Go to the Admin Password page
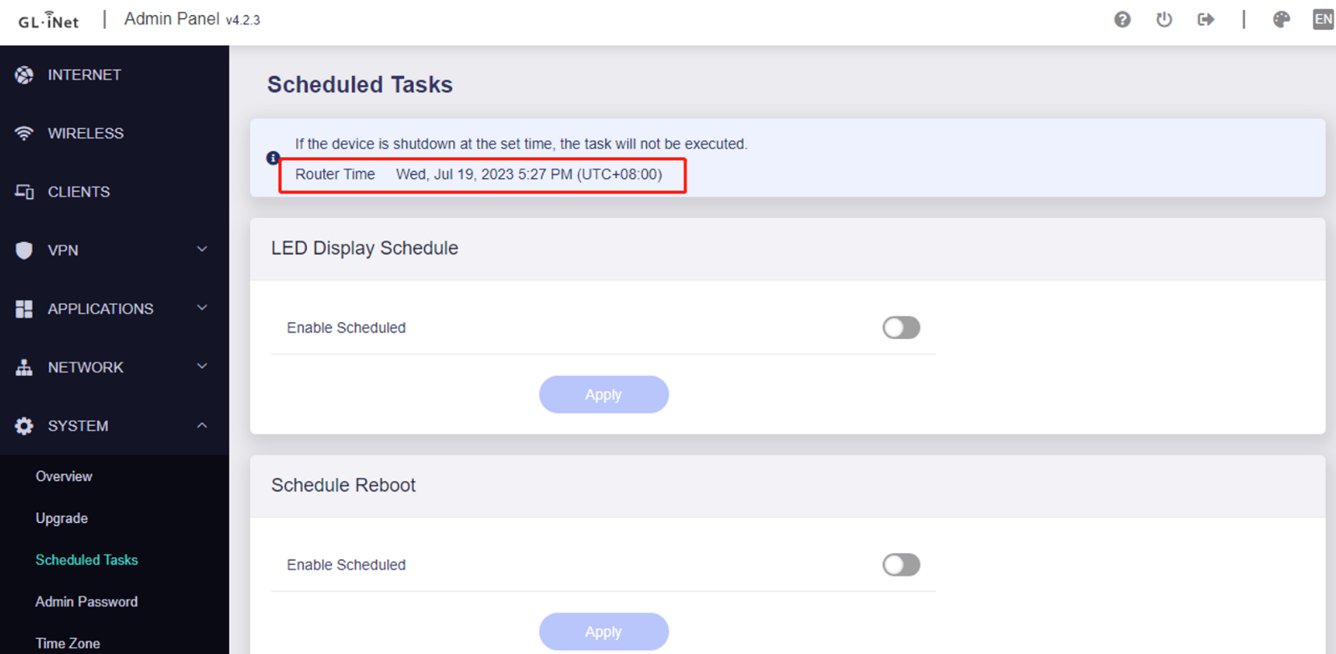Screen dimensions: 1336x654 (x=86, y=601)
